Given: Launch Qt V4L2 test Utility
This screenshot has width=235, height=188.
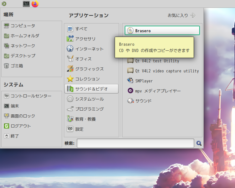Looking at the screenshot, I should click(x=162, y=61).
